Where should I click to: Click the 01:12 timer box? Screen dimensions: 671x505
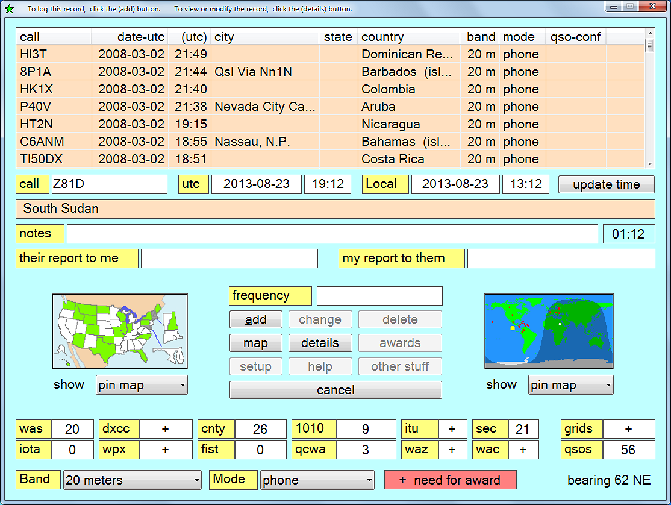click(629, 234)
